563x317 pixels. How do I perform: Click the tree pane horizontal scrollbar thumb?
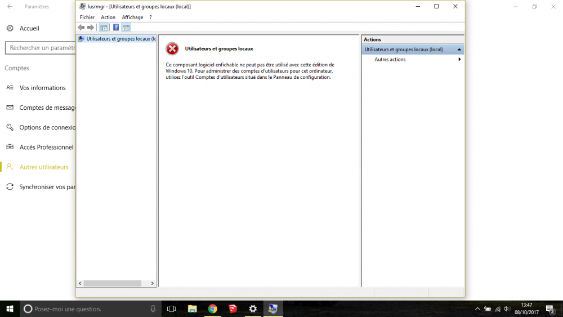[x=113, y=283]
